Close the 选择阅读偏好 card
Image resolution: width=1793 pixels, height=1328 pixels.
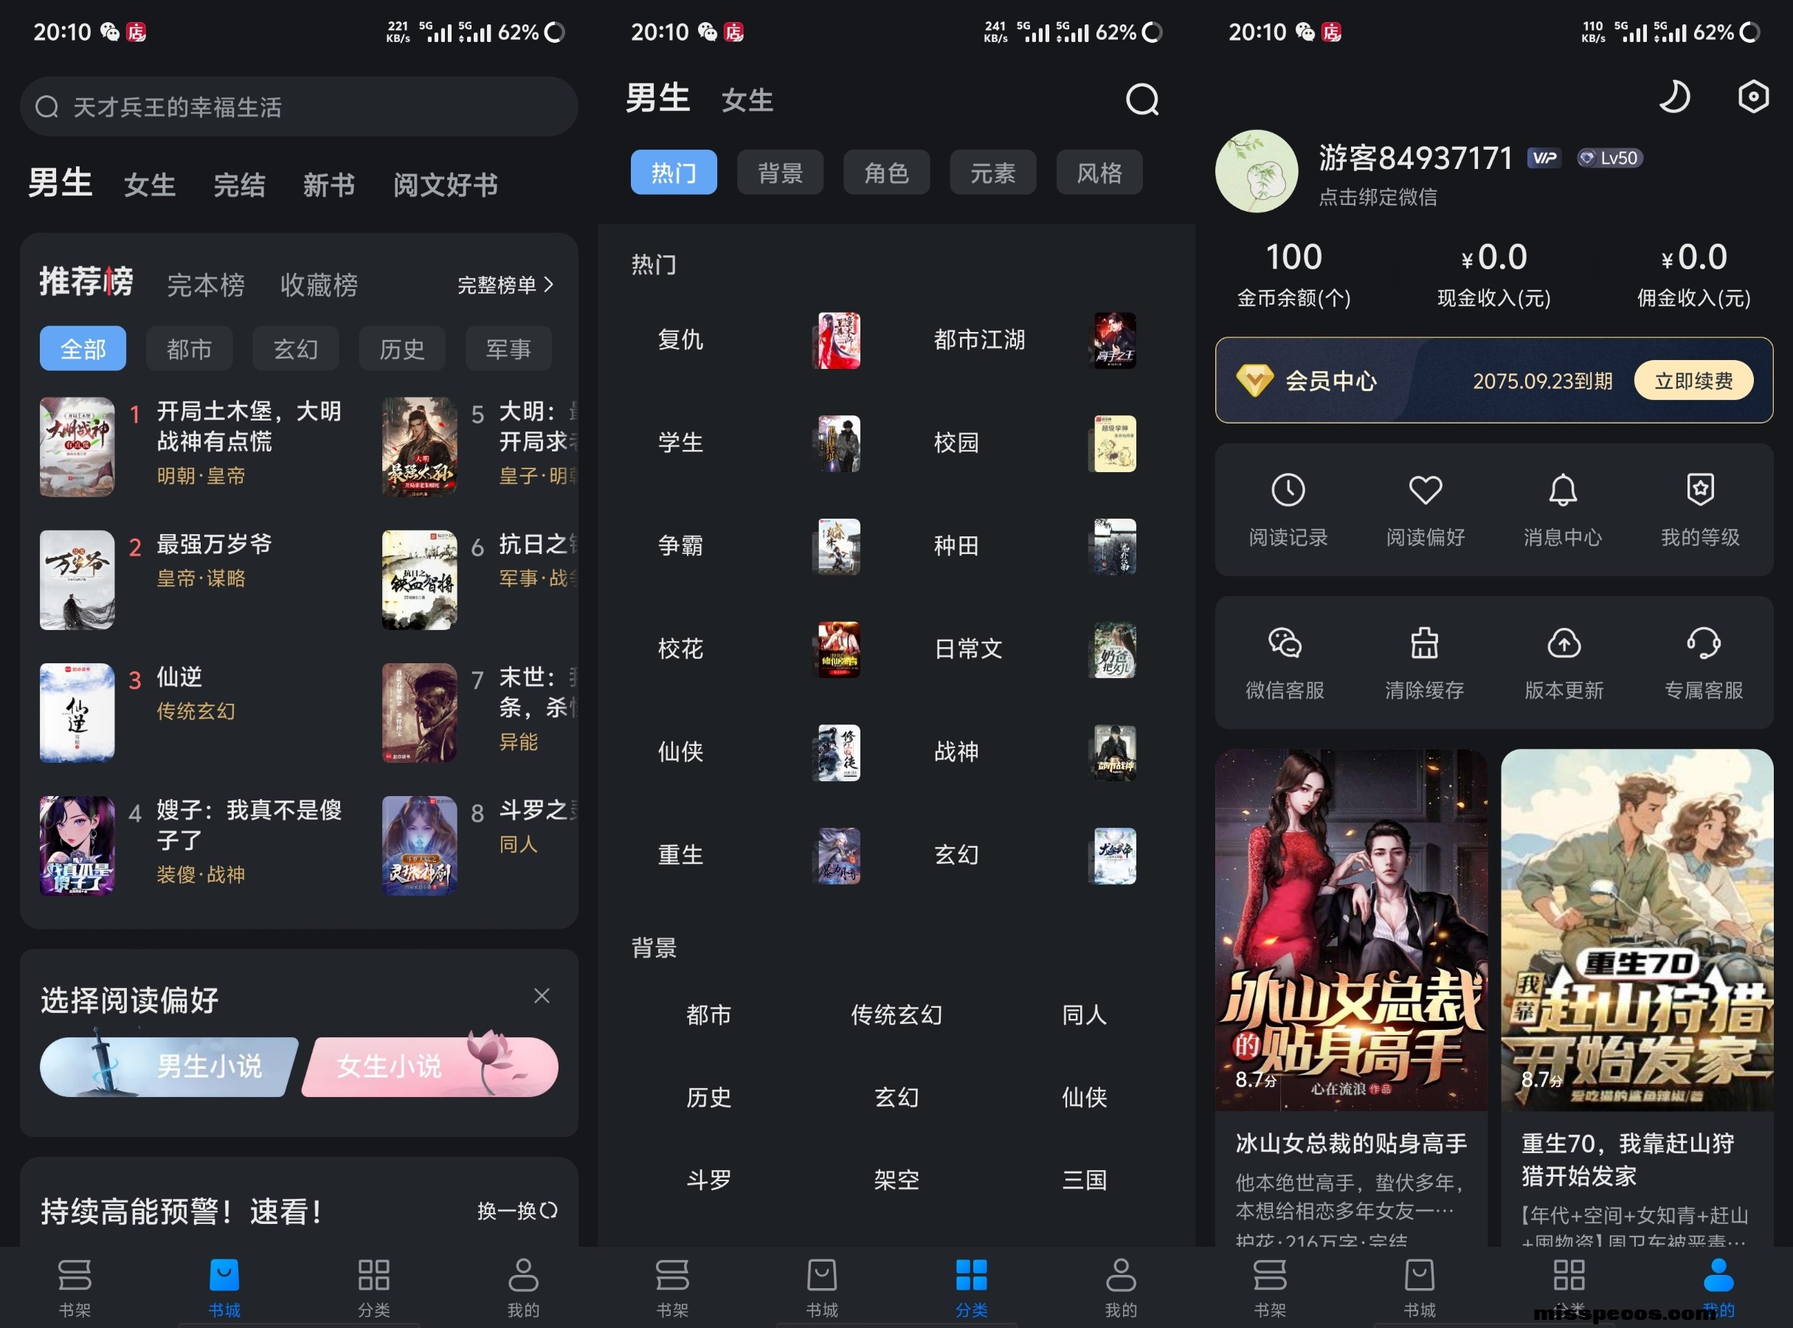click(542, 996)
